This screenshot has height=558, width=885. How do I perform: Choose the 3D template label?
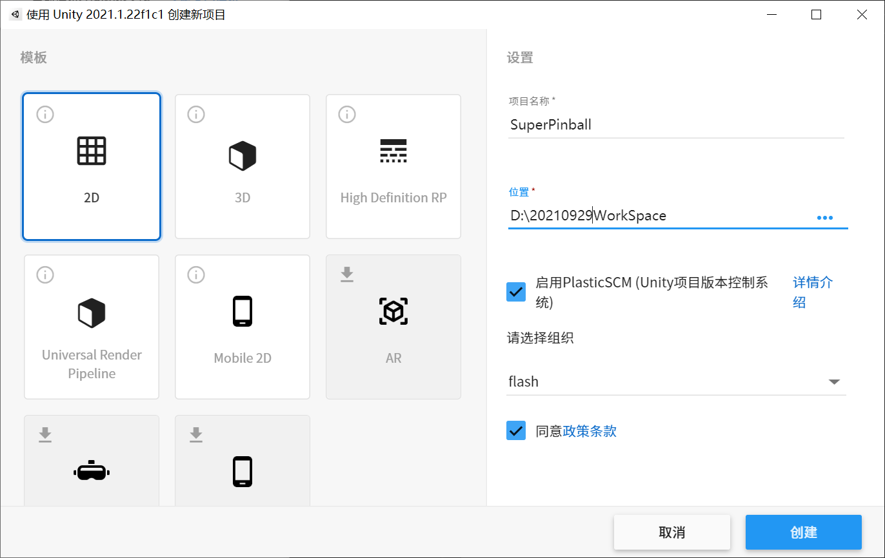pos(243,198)
